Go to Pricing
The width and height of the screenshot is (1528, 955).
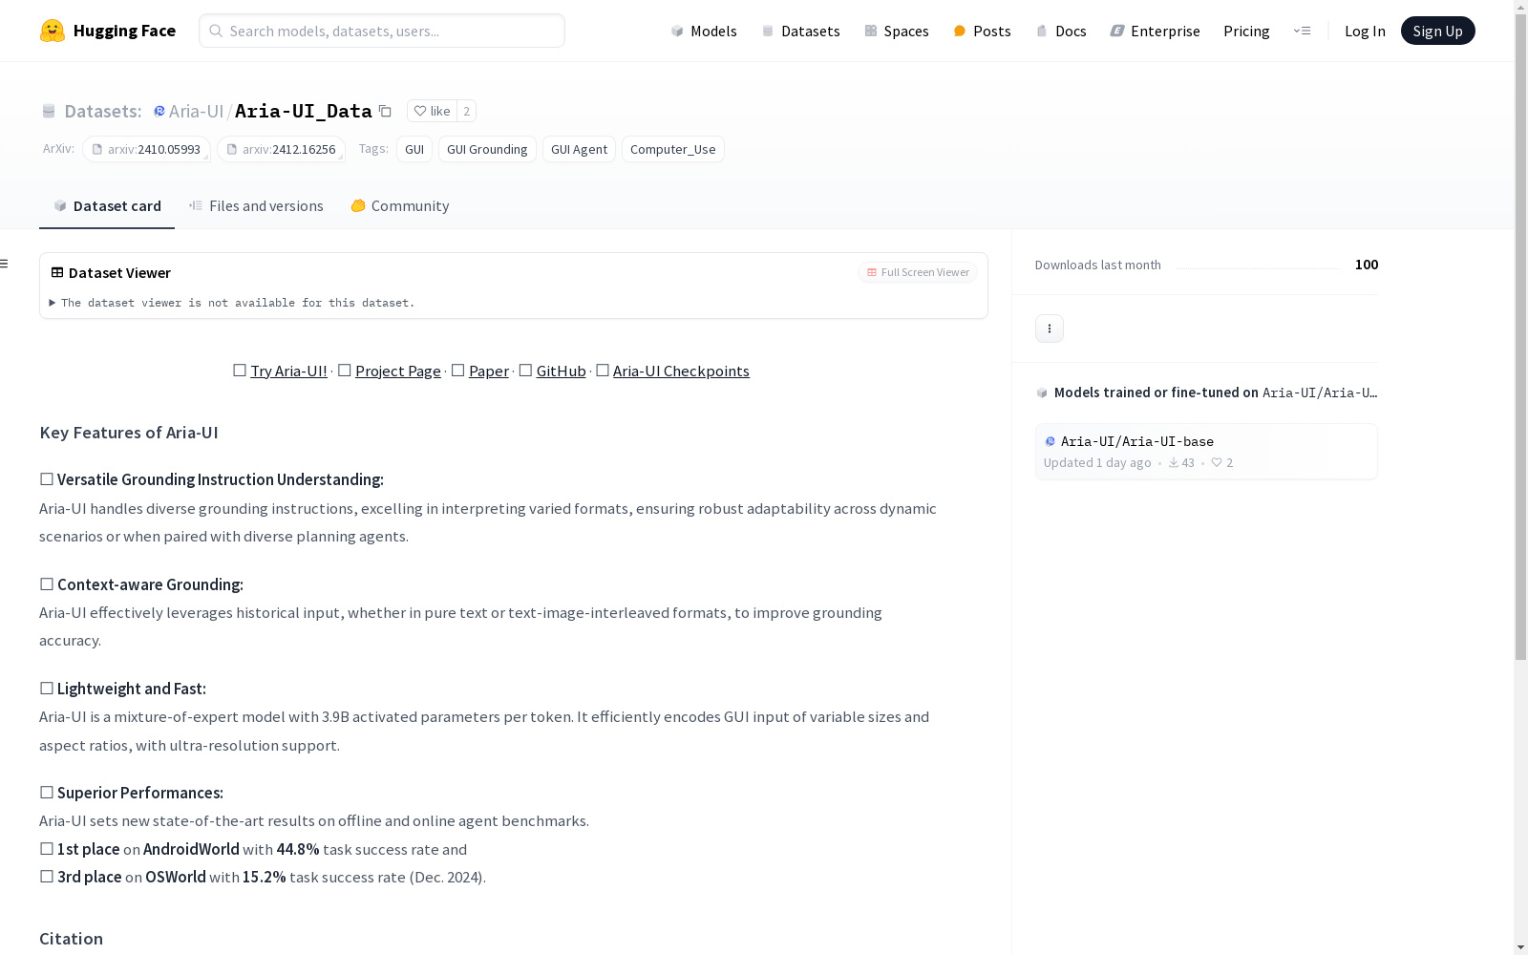tap(1246, 31)
